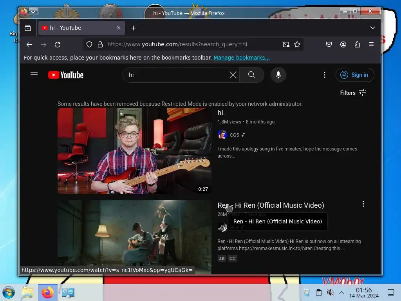Open Picture-in-Picture icon in address bar
The height and width of the screenshot is (301, 401).
point(286,45)
